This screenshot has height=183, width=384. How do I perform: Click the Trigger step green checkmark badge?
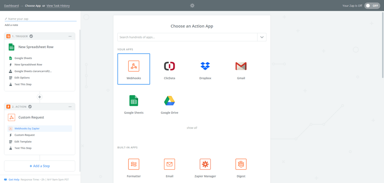click(x=31, y=36)
